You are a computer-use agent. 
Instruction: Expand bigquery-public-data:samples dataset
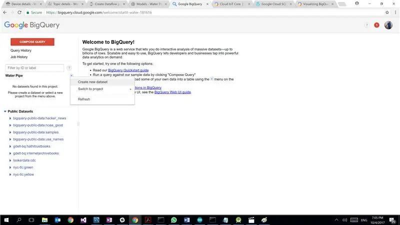(10, 132)
